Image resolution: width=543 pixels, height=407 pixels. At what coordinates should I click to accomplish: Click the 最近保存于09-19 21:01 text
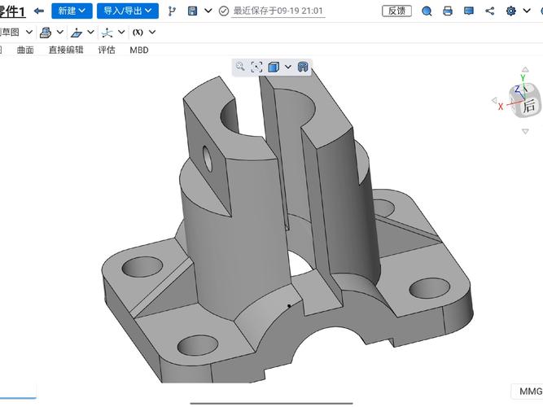278,11
